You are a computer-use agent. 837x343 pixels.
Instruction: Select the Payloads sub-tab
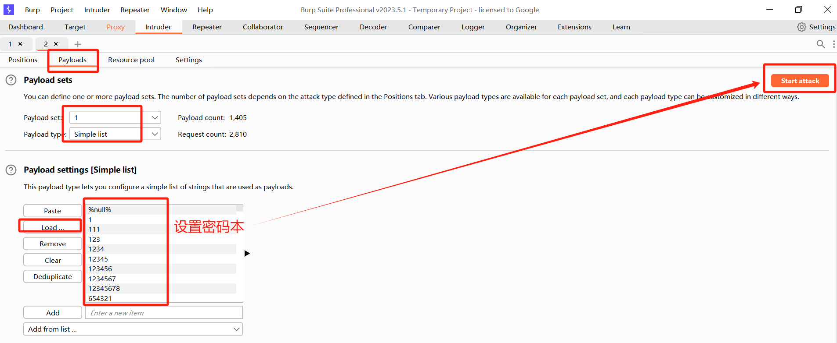[x=72, y=60]
